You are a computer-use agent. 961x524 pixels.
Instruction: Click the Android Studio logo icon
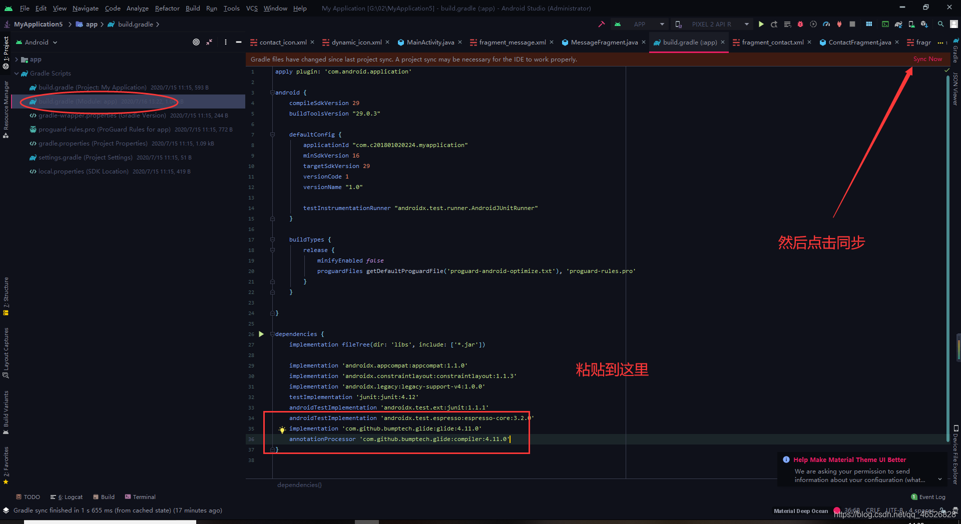point(9,8)
